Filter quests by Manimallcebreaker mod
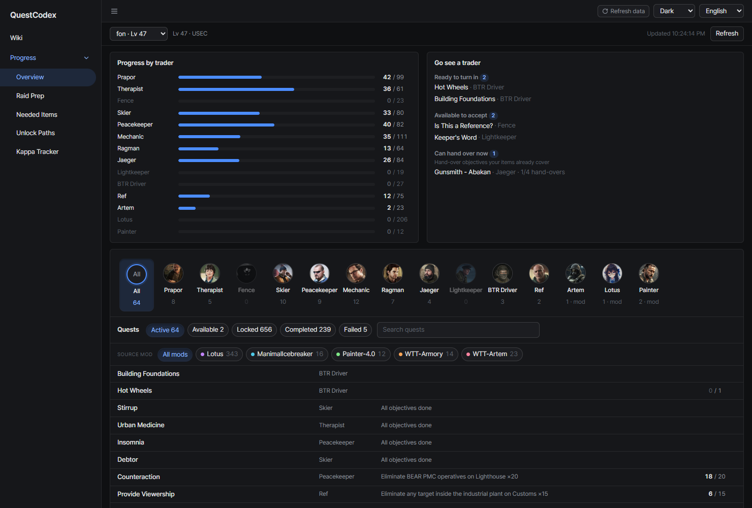 point(287,354)
